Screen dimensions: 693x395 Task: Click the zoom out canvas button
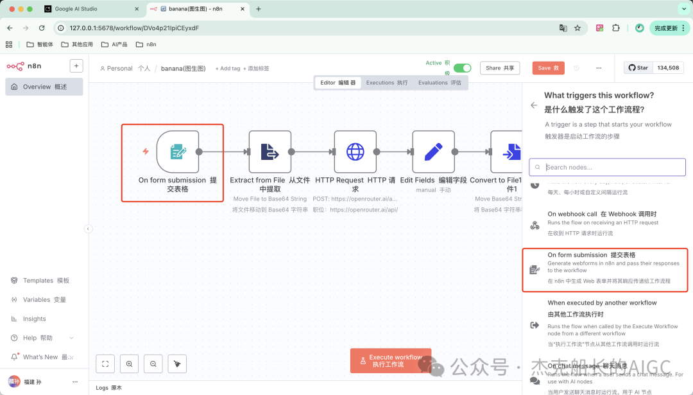153,364
